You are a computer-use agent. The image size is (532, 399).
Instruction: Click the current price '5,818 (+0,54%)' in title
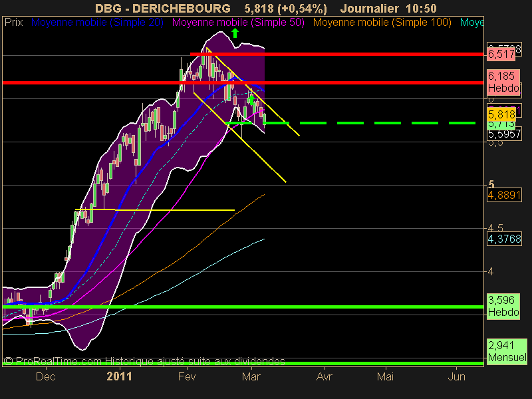[286, 9]
